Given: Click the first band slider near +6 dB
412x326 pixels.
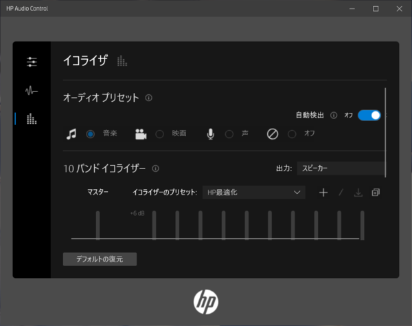Looking at the screenshot, I should click(154, 225).
